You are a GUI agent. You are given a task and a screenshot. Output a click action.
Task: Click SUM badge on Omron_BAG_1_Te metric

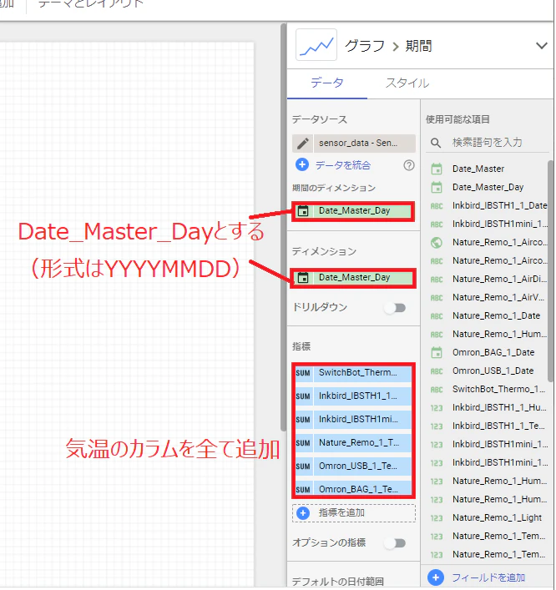303,491
